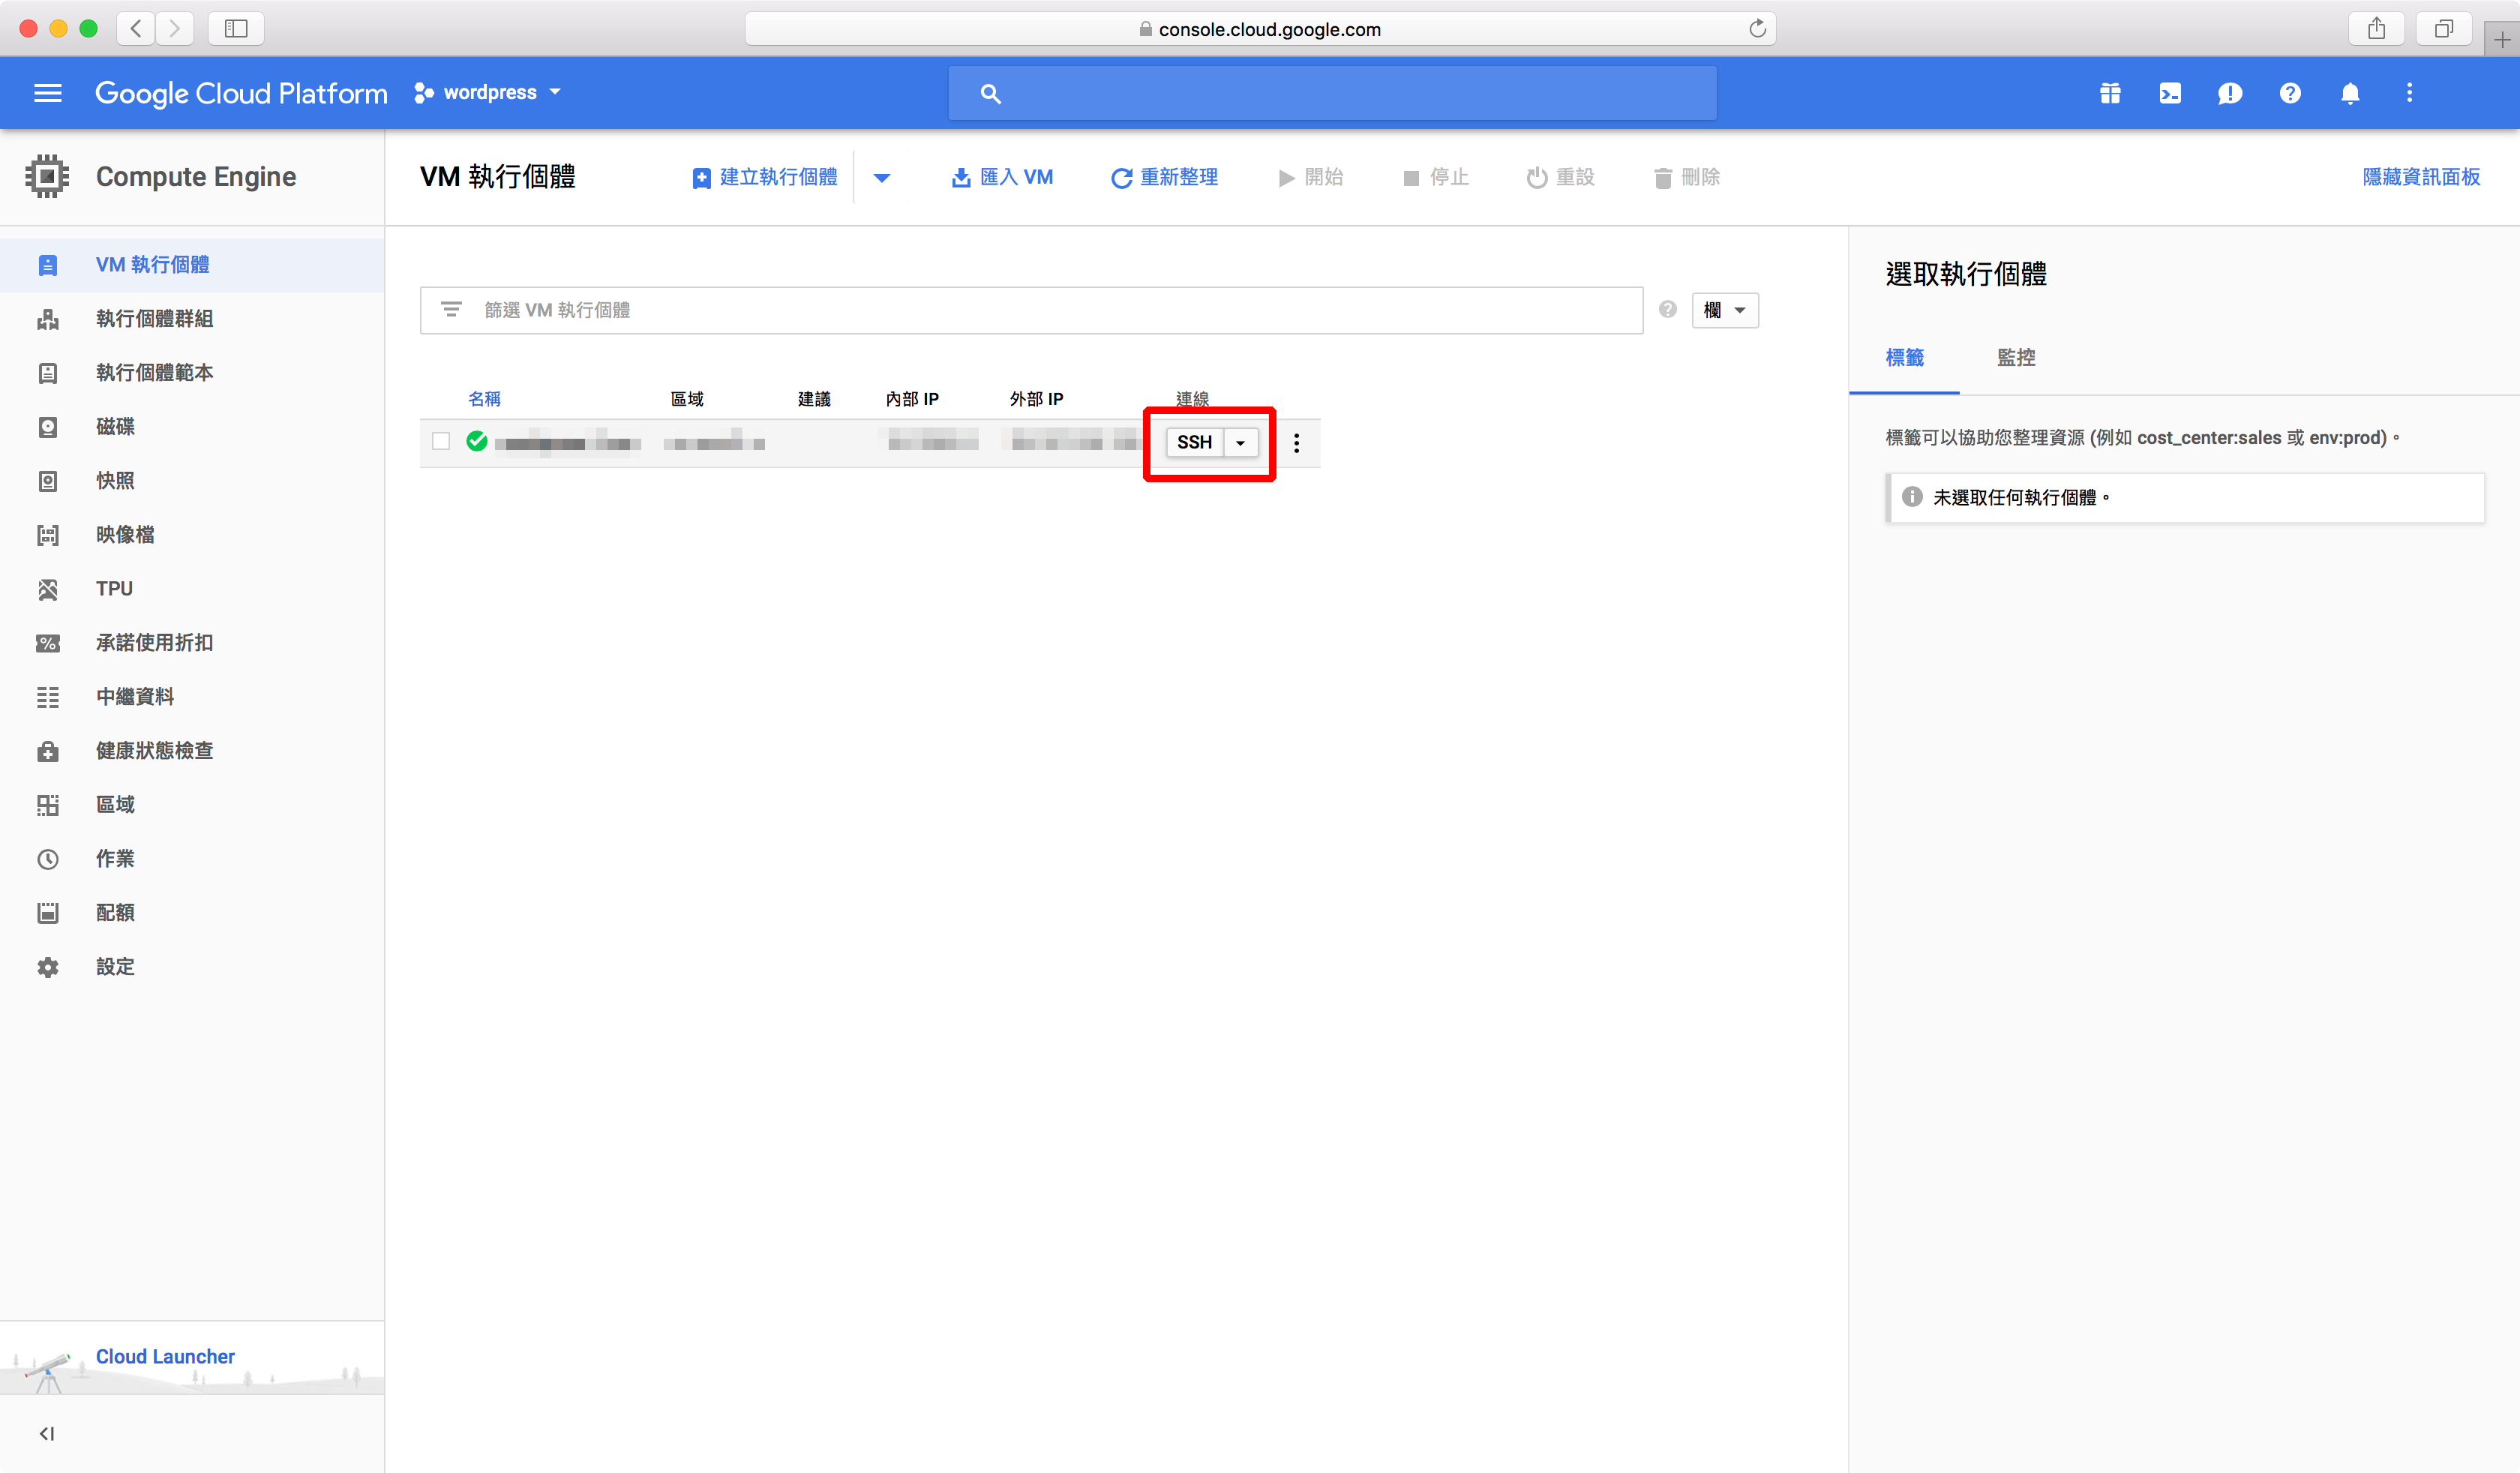Open the notifications bell
The width and height of the screenshot is (2520, 1473).
click(x=2349, y=93)
